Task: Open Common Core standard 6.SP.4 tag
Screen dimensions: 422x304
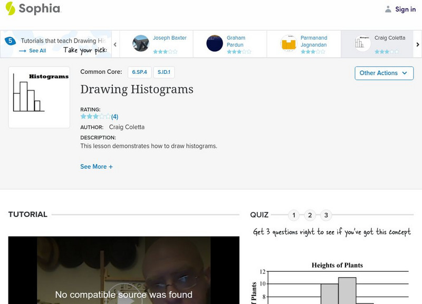Action: point(139,72)
